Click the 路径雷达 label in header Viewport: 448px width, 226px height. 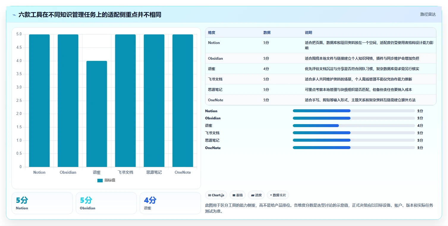coord(428,14)
